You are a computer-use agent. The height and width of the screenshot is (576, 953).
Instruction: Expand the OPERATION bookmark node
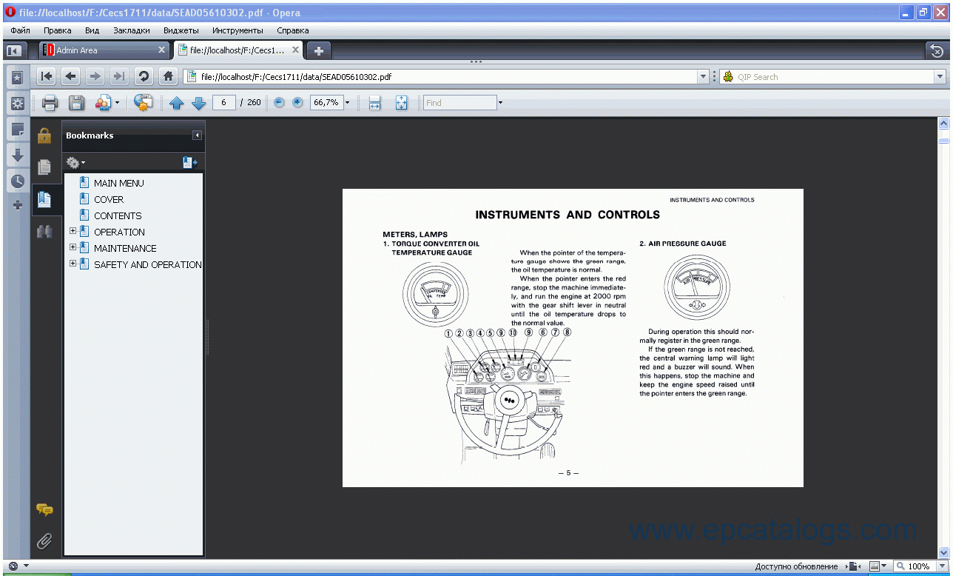coord(73,231)
